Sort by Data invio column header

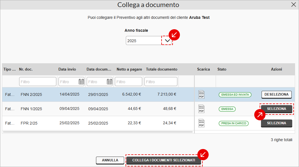[x=67, y=69]
